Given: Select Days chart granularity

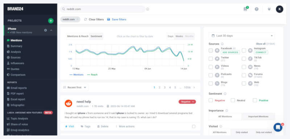Looking at the screenshot, I should (170, 36).
